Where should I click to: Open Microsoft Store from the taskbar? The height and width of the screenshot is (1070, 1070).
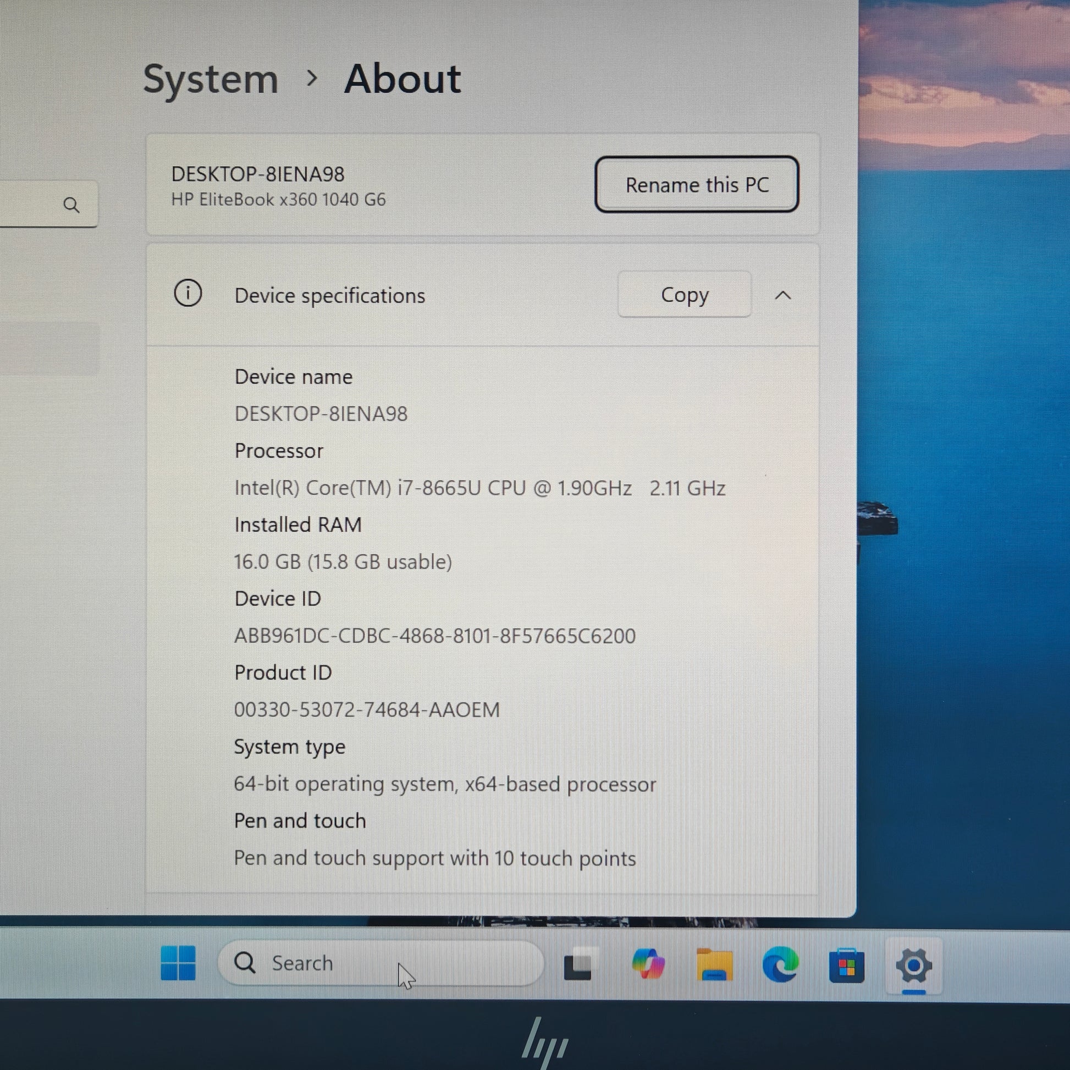846,966
